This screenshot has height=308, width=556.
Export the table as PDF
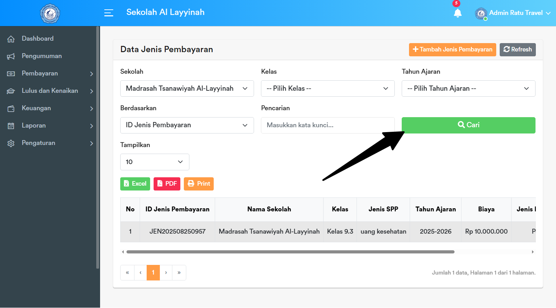[x=167, y=184]
